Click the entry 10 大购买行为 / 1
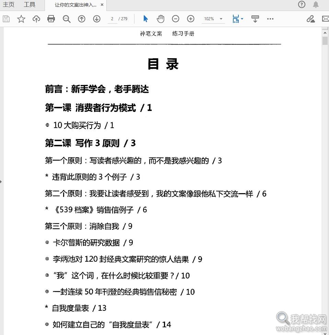 coord(80,125)
